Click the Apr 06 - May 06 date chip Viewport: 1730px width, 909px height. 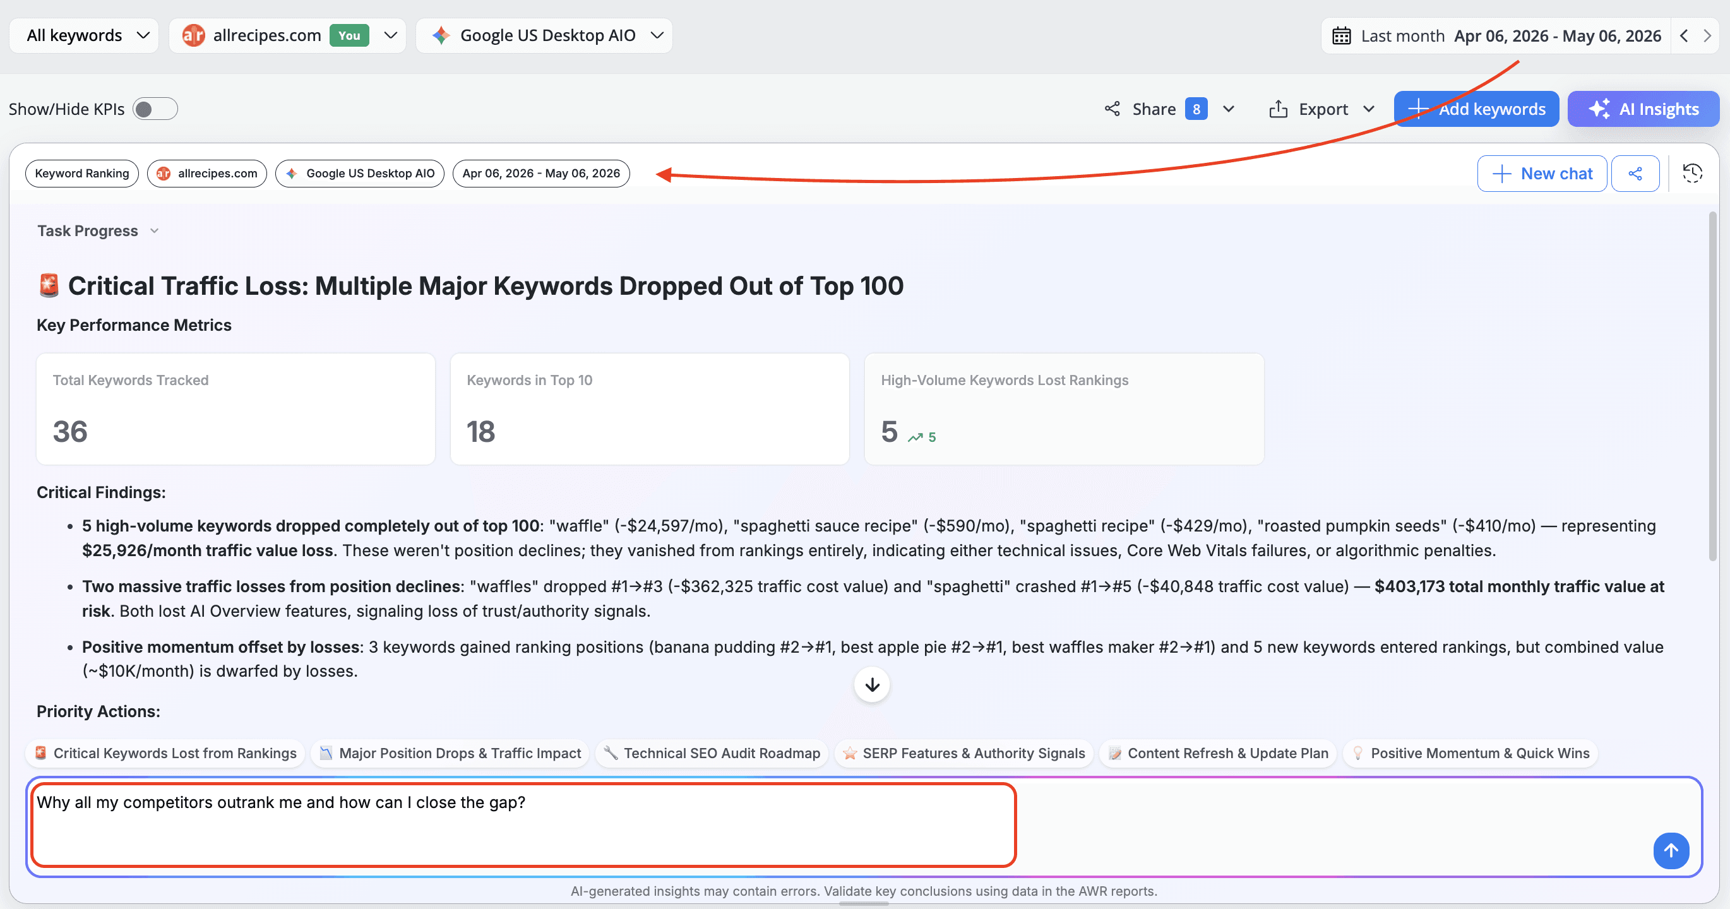[541, 173]
